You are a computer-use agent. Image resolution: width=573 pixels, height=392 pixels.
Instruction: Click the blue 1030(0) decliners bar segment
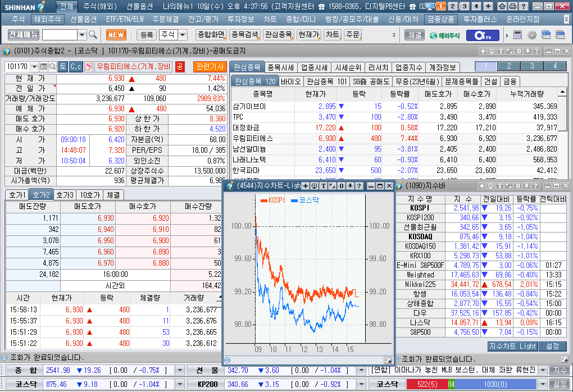[495, 384]
